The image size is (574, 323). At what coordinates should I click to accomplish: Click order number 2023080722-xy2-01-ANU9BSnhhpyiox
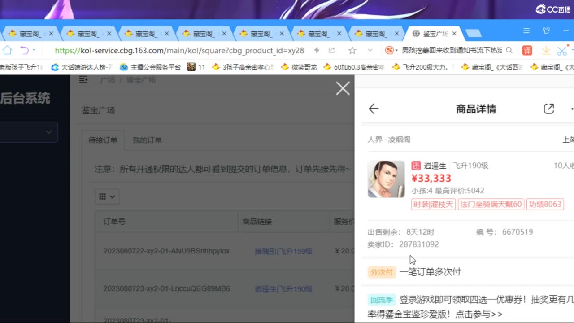166,251
